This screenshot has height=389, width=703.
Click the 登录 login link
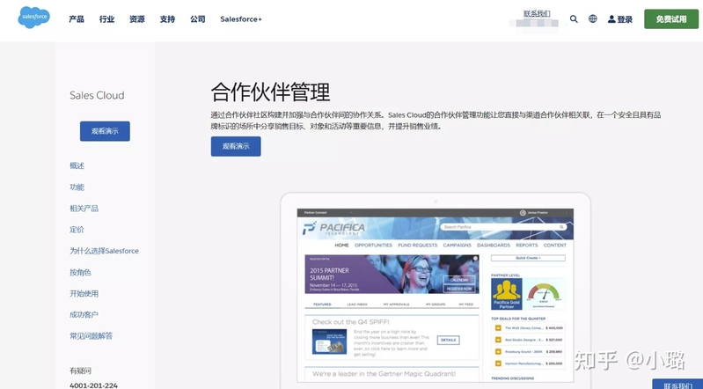point(620,19)
